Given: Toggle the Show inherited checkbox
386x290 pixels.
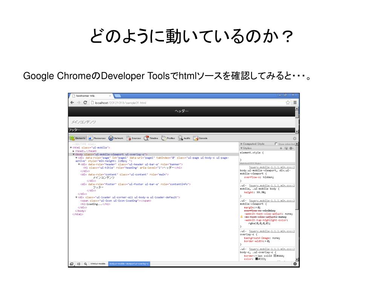Looking at the screenshot, I should coord(276,144).
